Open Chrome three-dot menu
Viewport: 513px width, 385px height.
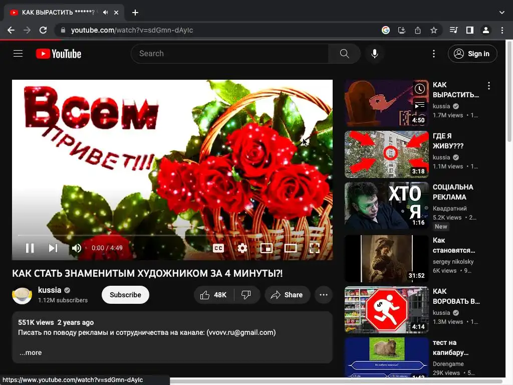click(502, 30)
